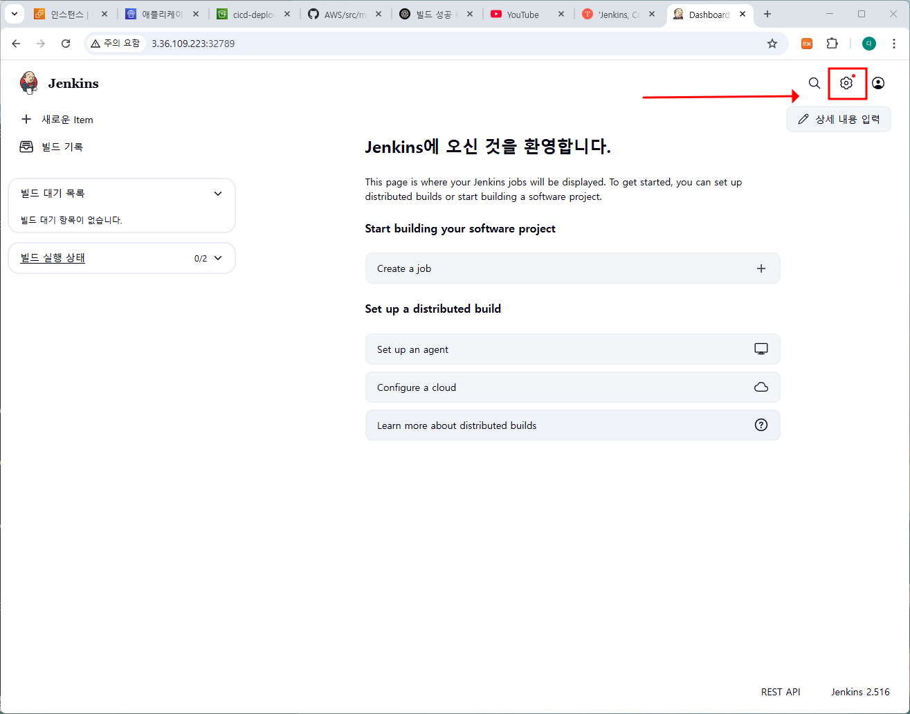Click the Set up a distributed build heading
This screenshot has height=714, width=910.
pos(433,309)
